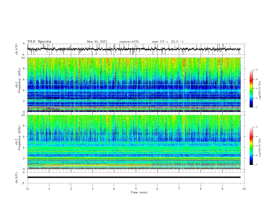
Task: Click the ch.2 'Frequency (kHz)' axis label
Action: 19,138
